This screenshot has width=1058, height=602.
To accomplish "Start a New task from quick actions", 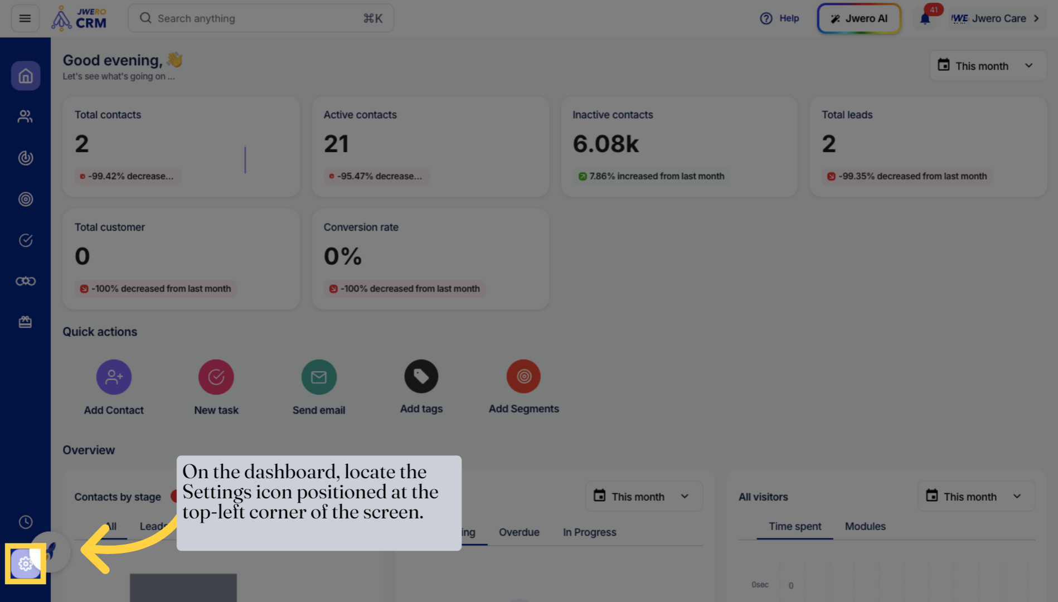I will click(x=216, y=377).
